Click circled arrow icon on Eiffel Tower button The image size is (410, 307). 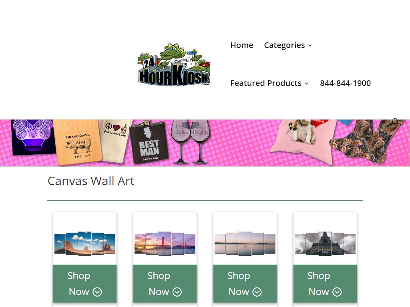pyautogui.click(x=337, y=292)
